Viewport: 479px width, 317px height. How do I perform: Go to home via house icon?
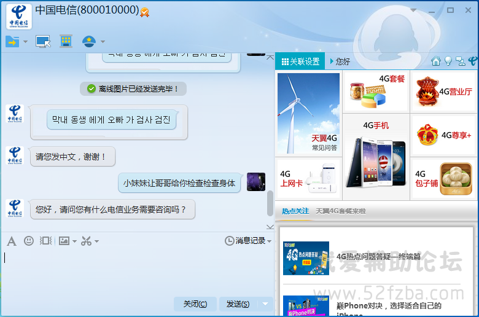tap(436, 61)
